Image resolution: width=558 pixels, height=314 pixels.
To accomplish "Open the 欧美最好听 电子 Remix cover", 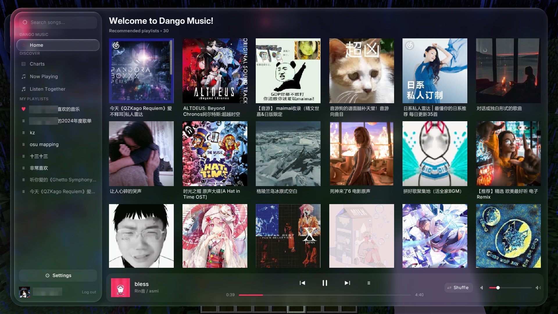I will pos(508,154).
